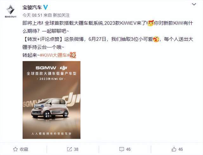Click the comment count 46
The image size is (203, 155).
point(128,149)
